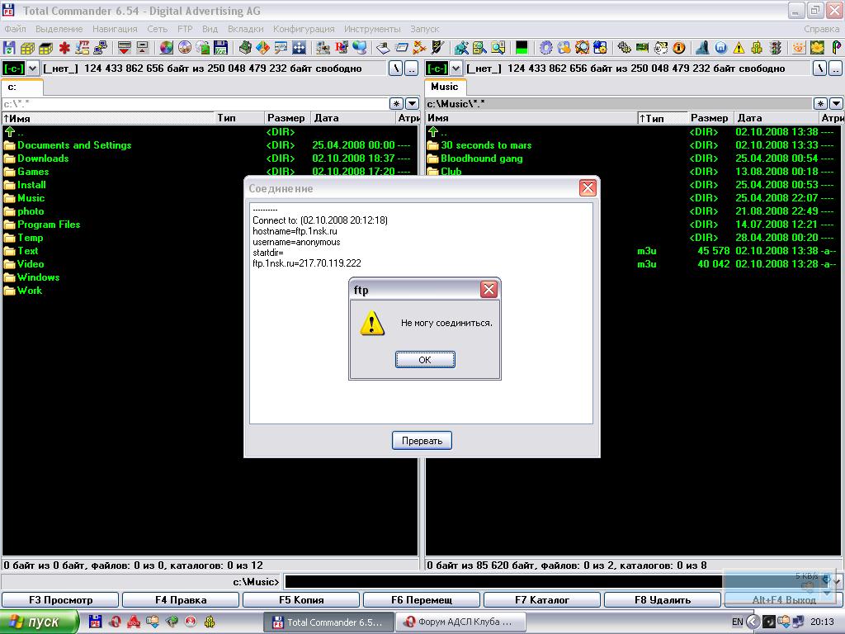The image size is (845, 634).
Task: Select the Windows folder in left panel
Action: tap(38, 277)
